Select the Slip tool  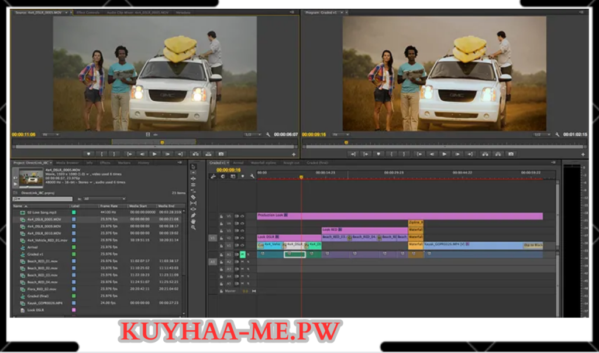[193, 203]
